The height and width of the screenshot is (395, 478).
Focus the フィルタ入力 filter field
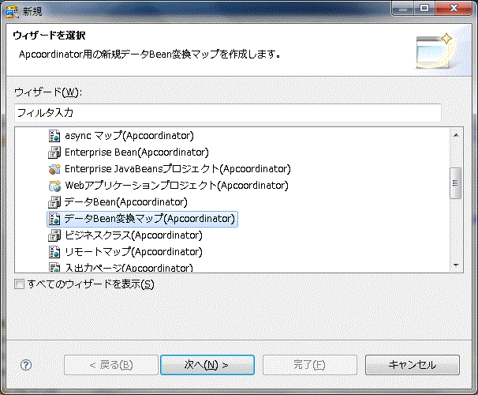coord(228,113)
